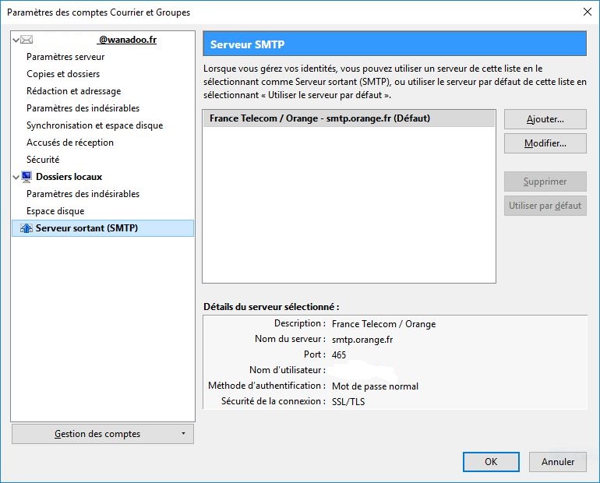Select the Sécurité item
Viewport: 600px width, 483px height.
(x=43, y=160)
